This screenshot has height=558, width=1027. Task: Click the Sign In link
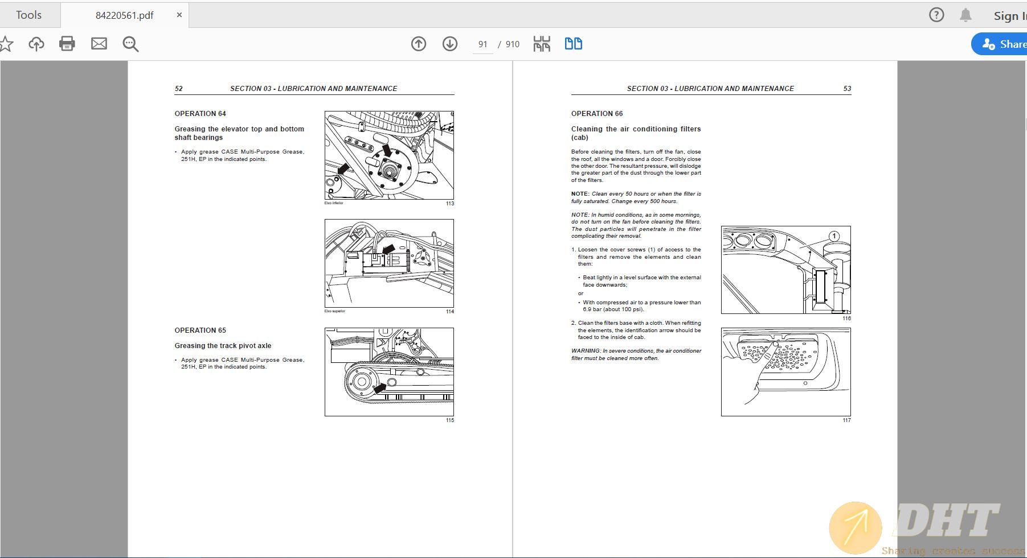[x=1009, y=16]
